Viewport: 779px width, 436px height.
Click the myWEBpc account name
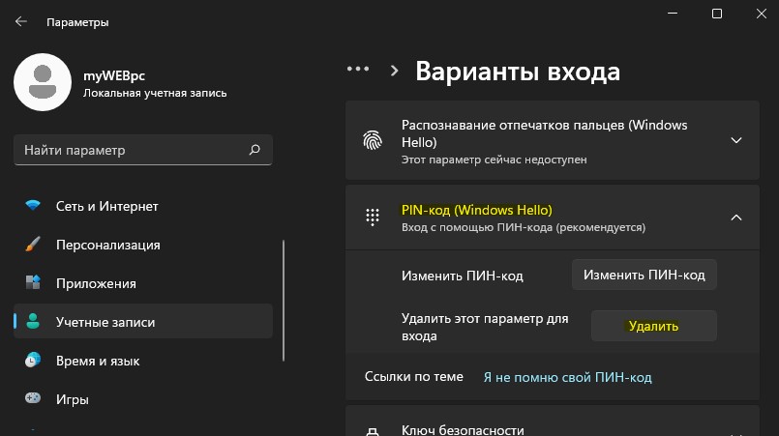pos(114,75)
